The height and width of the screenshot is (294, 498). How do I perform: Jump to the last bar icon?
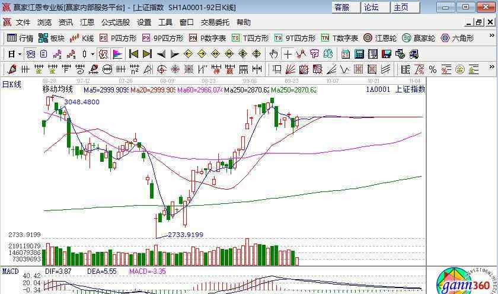pos(147,55)
